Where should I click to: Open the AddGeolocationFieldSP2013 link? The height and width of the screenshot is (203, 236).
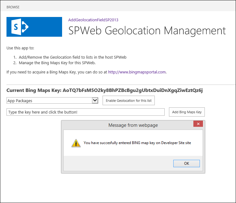point(93,20)
